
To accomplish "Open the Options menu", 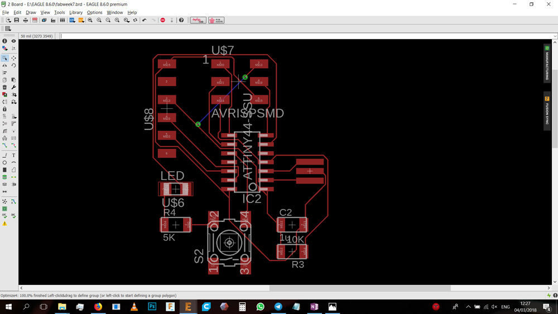I will 95,12.
